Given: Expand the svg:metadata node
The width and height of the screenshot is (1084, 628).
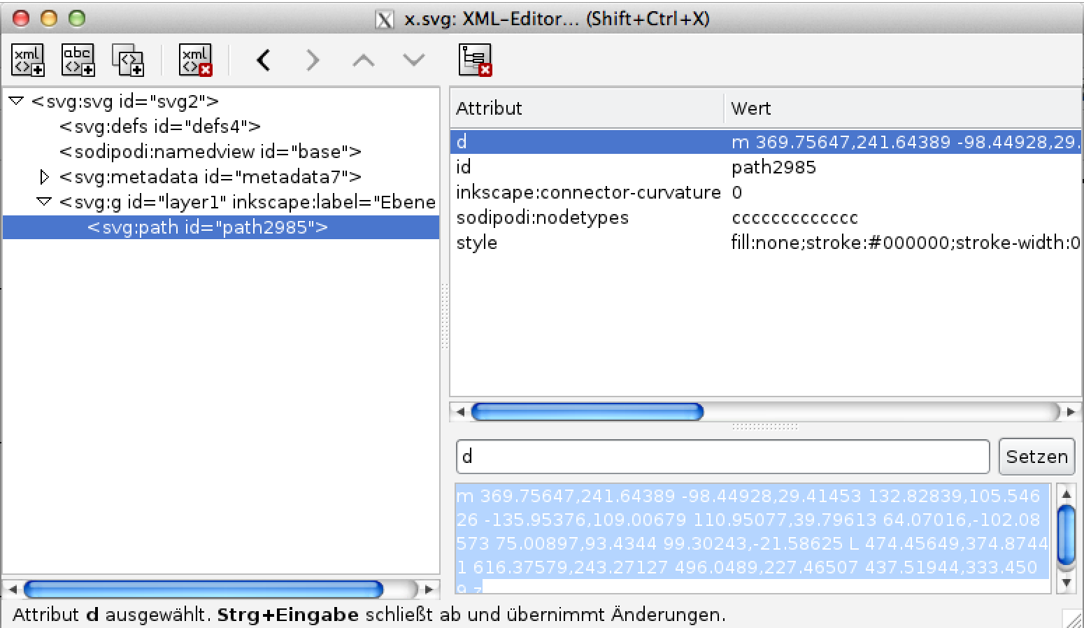Looking at the screenshot, I should (x=44, y=177).
